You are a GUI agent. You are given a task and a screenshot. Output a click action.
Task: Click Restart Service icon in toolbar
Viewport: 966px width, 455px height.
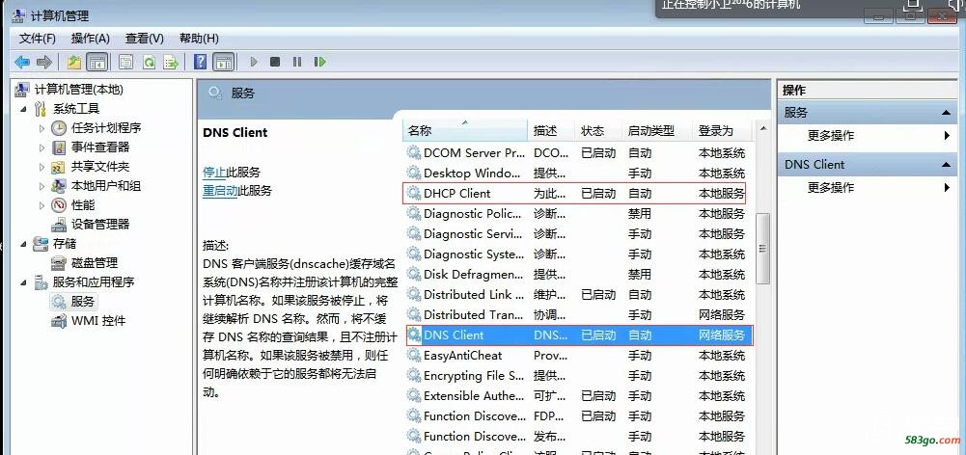click(x=319, y=62)
